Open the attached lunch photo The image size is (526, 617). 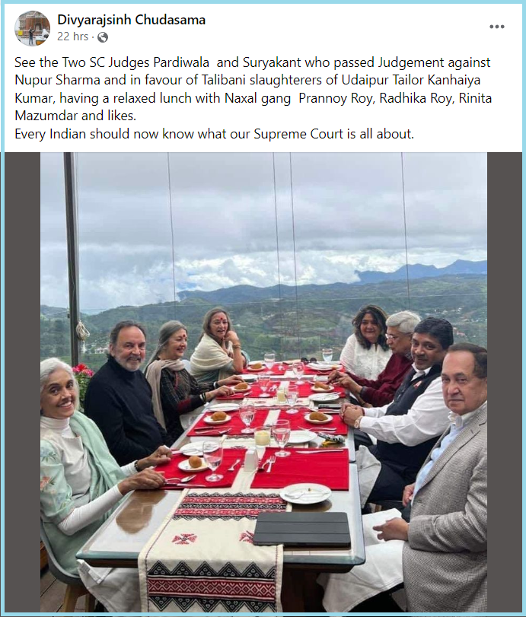pyautogui.click(x=264, y=382)
